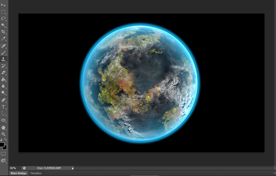This screenshot has height=176, width=276.
Task: Open the status bar info arrow menu
Action: pos(73,168)
